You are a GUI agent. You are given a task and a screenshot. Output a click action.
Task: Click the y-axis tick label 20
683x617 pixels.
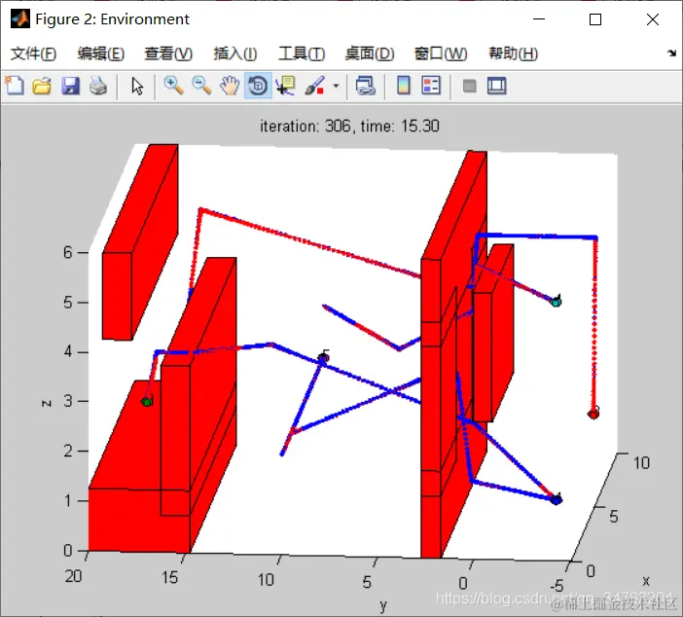(x=73, y=576)
